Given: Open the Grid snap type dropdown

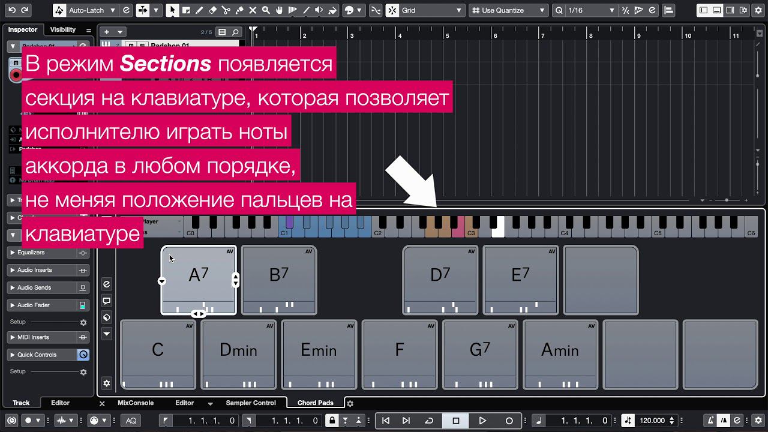Looking at the screenshot, I should coord(432,10).
